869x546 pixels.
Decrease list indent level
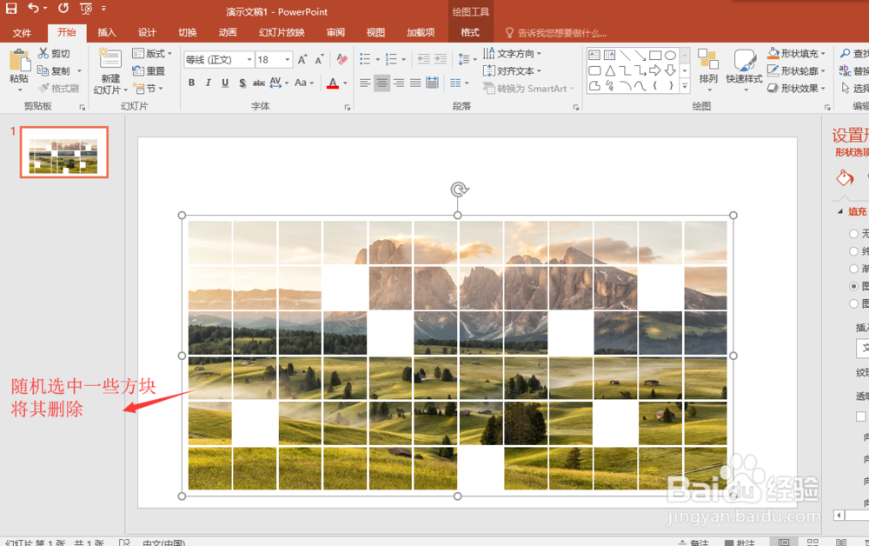coord(423,59)
